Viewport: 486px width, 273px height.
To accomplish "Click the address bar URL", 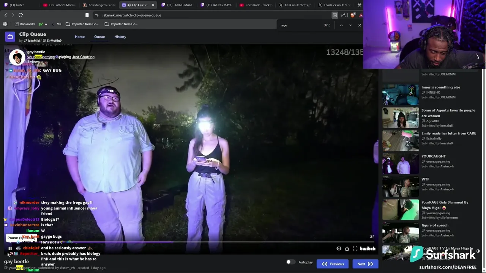I will click(x=132, y=15).
